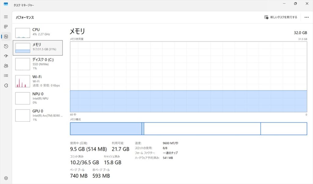Click the フォーム ファクター label

145,153
